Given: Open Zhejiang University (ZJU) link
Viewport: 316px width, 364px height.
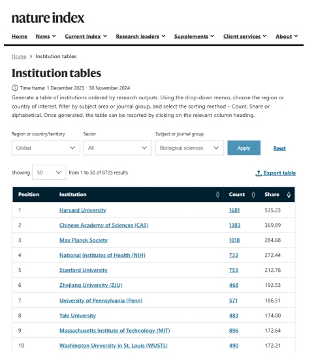Looking at the screenshot, I should 91,286.
